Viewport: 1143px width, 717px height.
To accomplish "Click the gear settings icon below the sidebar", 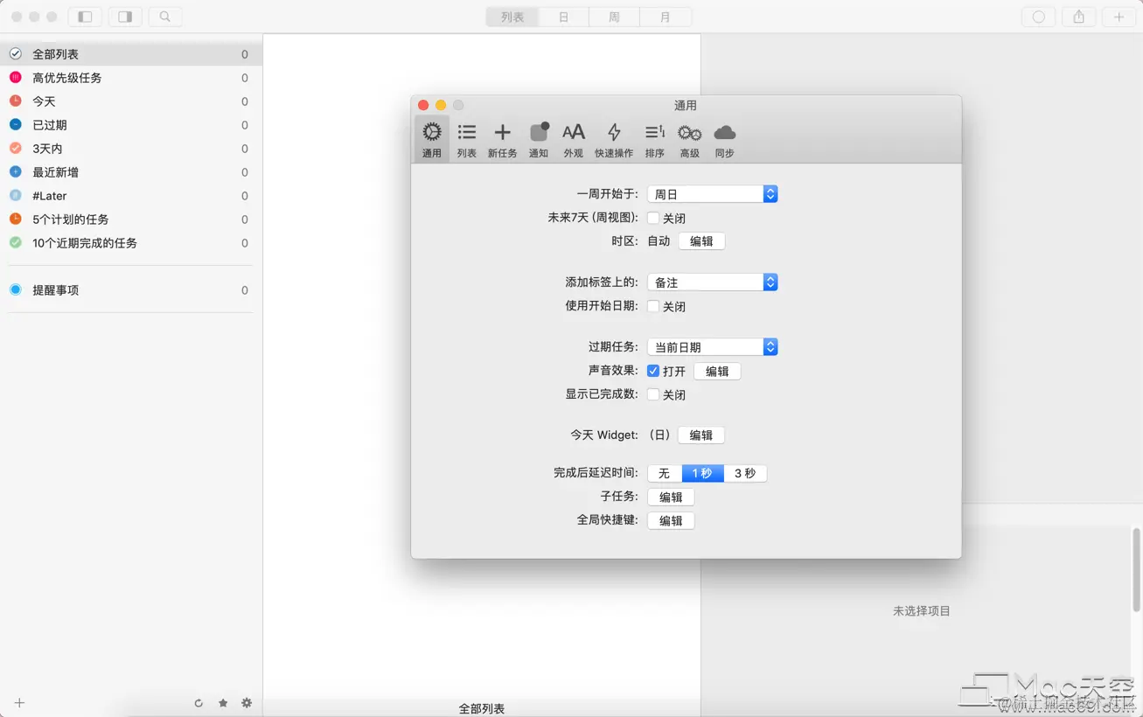I will [247, 703].
